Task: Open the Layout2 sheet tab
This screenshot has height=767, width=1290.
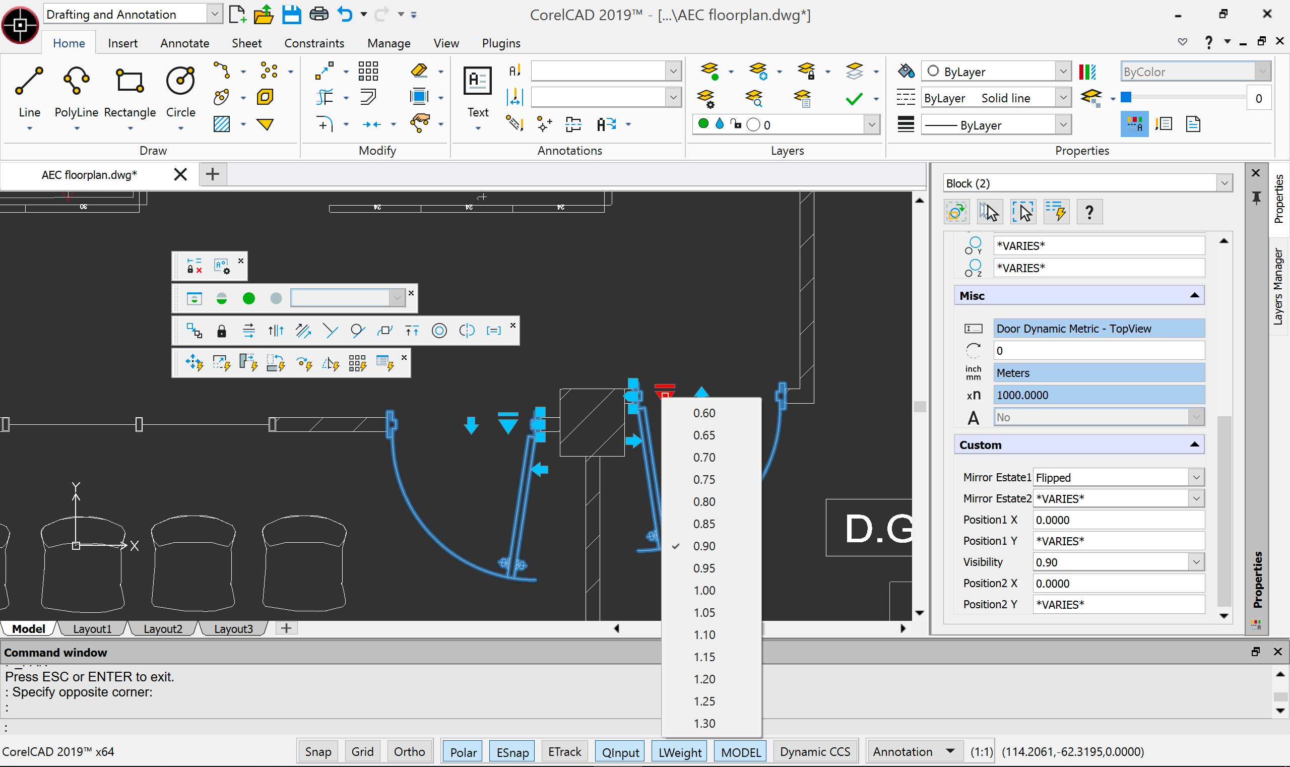Action: tap(163, 628)
